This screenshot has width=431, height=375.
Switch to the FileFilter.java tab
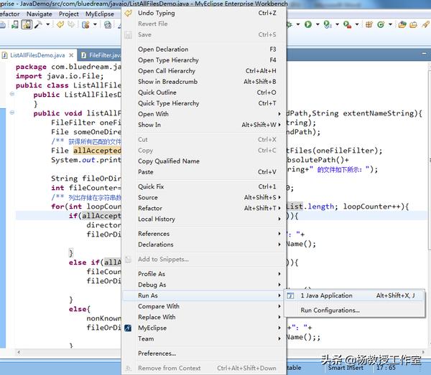coord(105,55)
